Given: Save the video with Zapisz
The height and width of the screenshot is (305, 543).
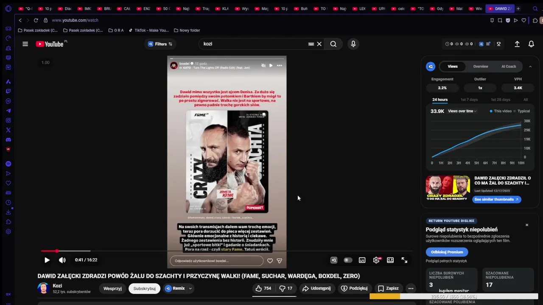Looking at the screenshot, I should tap(388, 288).
